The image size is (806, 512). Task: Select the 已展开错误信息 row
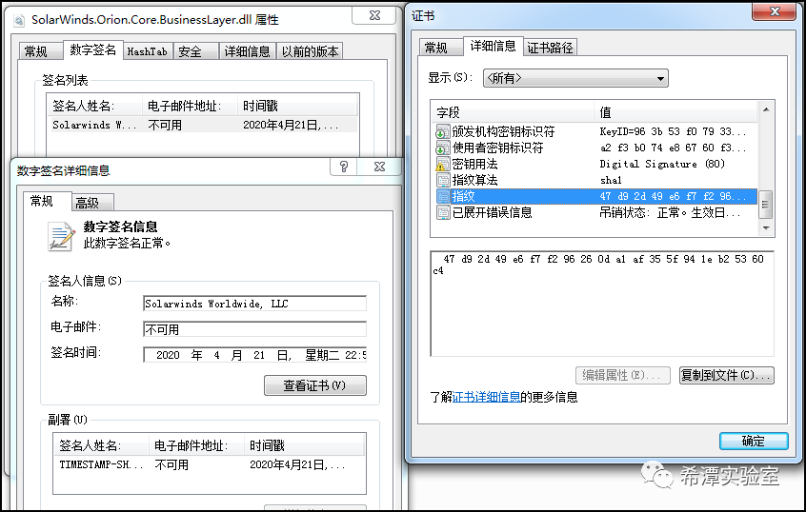pos(595,212)
